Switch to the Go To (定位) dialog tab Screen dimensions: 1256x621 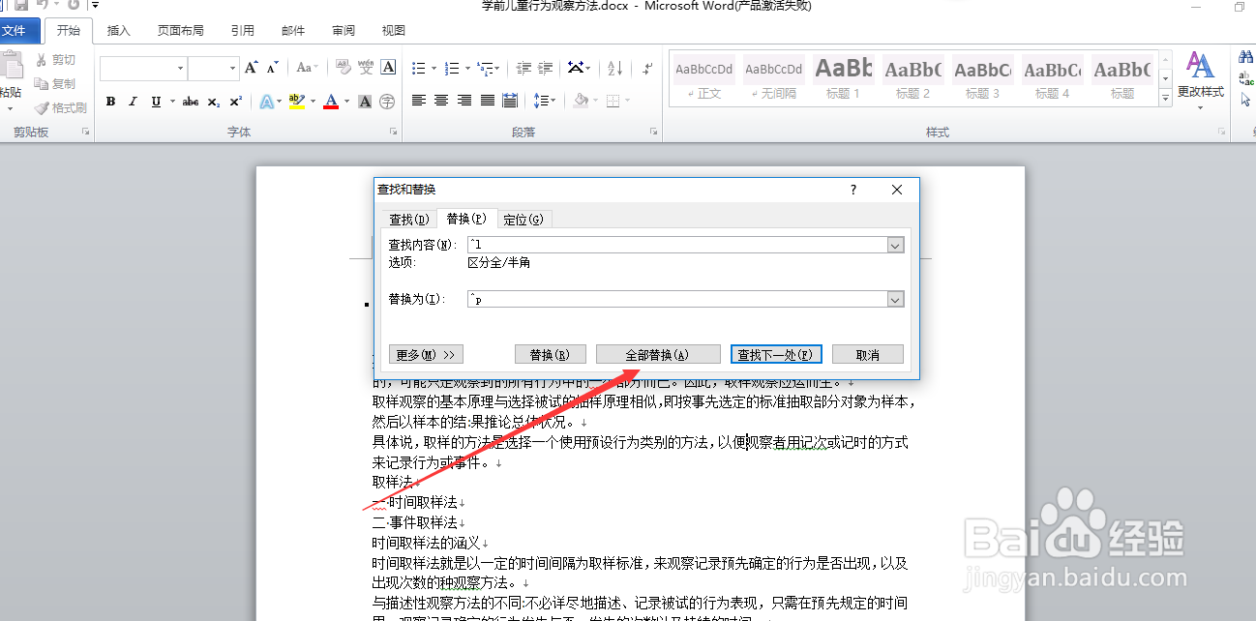pos(523,220)
